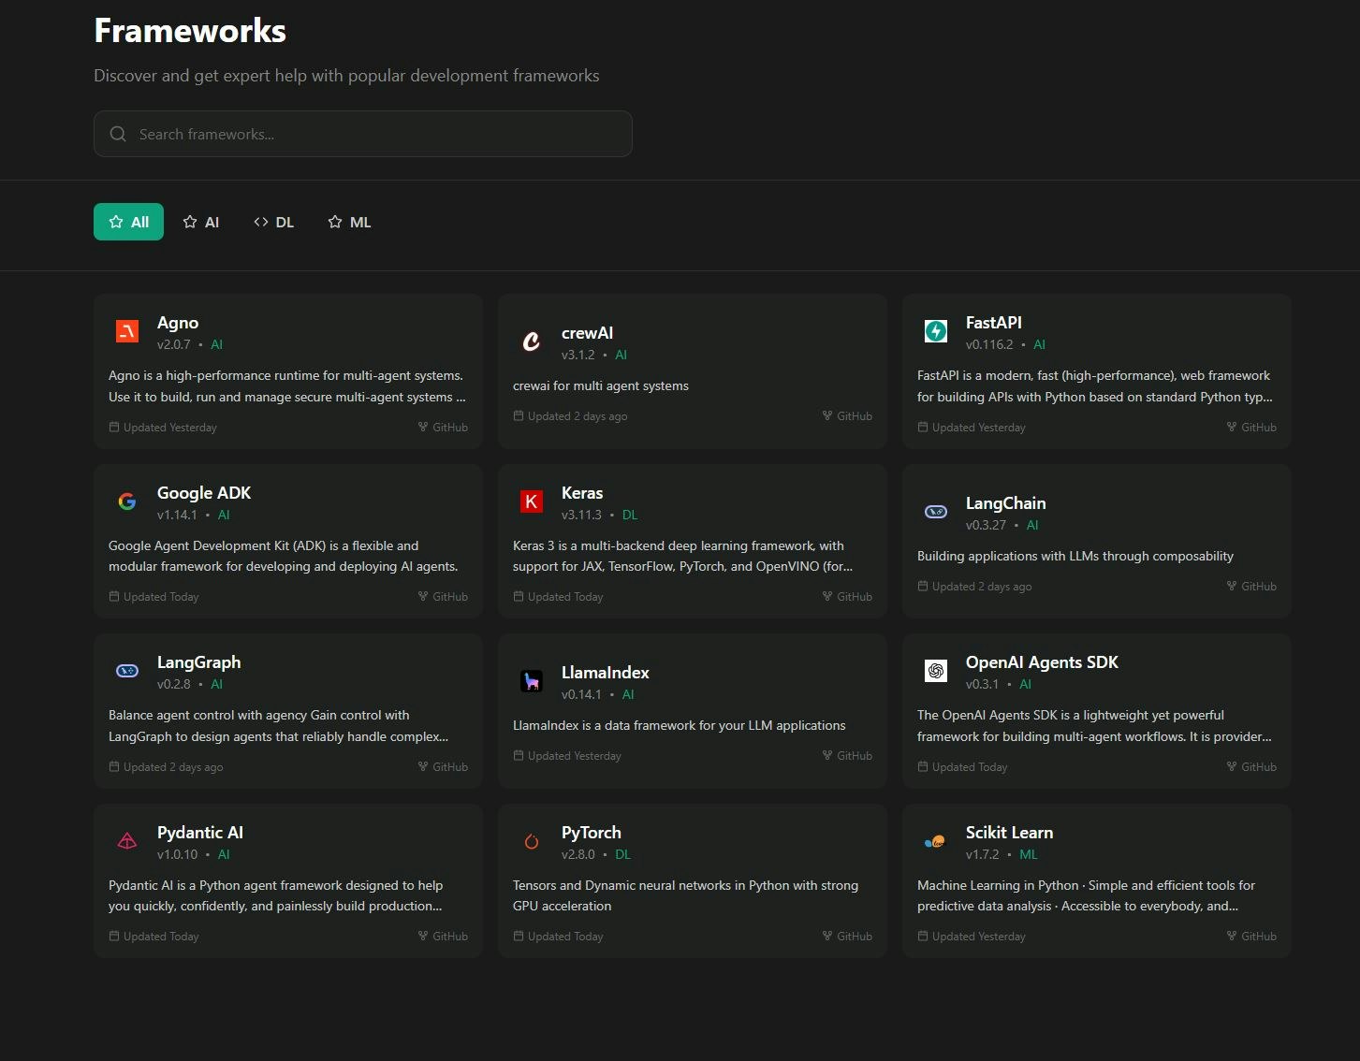This screenshot has height=1061, width=1360.
Task: Click the crewAI logo icon
Action: 531,342
